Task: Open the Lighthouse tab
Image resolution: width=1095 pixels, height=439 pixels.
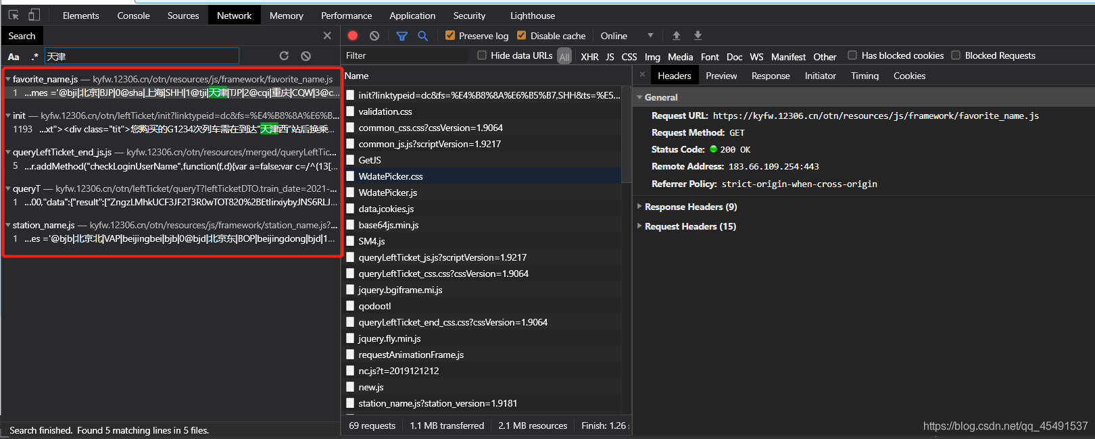Action: (533, 16)
